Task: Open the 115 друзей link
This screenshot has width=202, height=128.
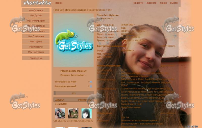Action: pos(61,104)
